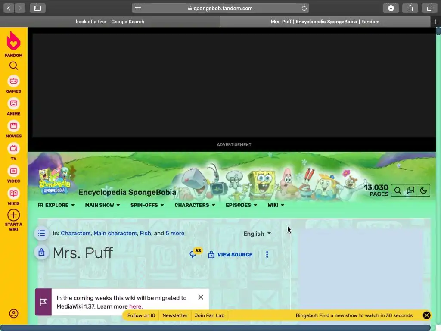Follow the 'here' MediaWiki link
Screen dimensions: 441x331
[x=135, y=306]
